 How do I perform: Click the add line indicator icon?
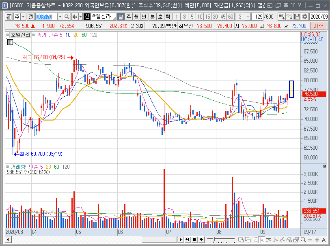point(289,16)
